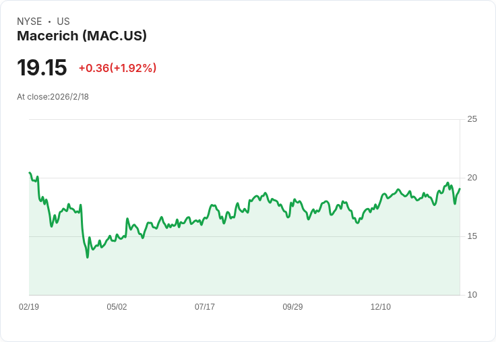
Task: Click the 25 value on price axis
Action: pos(472,119)
